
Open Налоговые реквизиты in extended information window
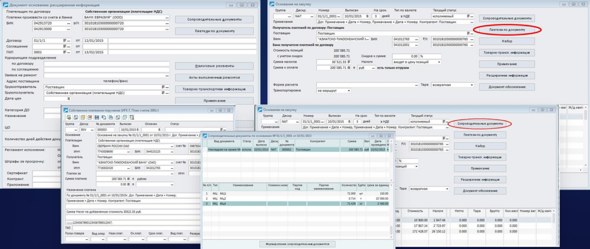point(214,66)
